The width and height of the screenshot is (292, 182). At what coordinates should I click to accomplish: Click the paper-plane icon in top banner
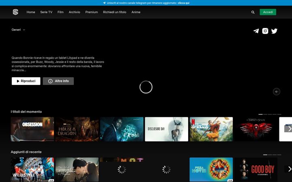click(x=104, y=3)
